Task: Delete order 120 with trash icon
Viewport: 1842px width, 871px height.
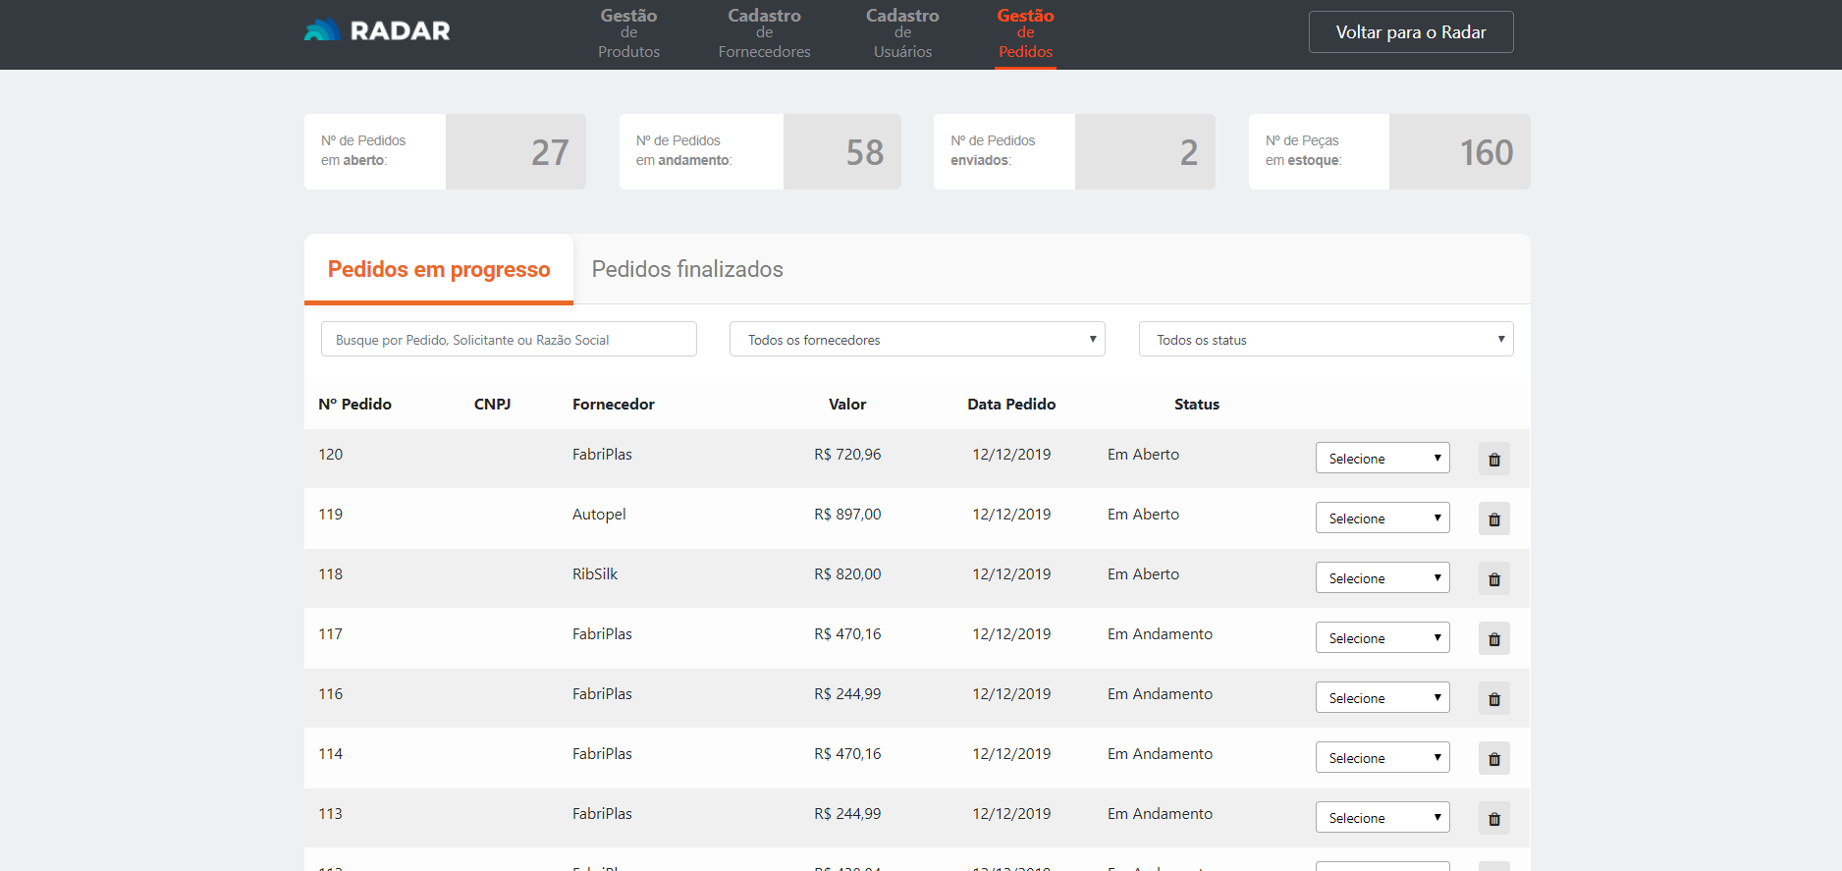Action: [x=1493, y=459]
